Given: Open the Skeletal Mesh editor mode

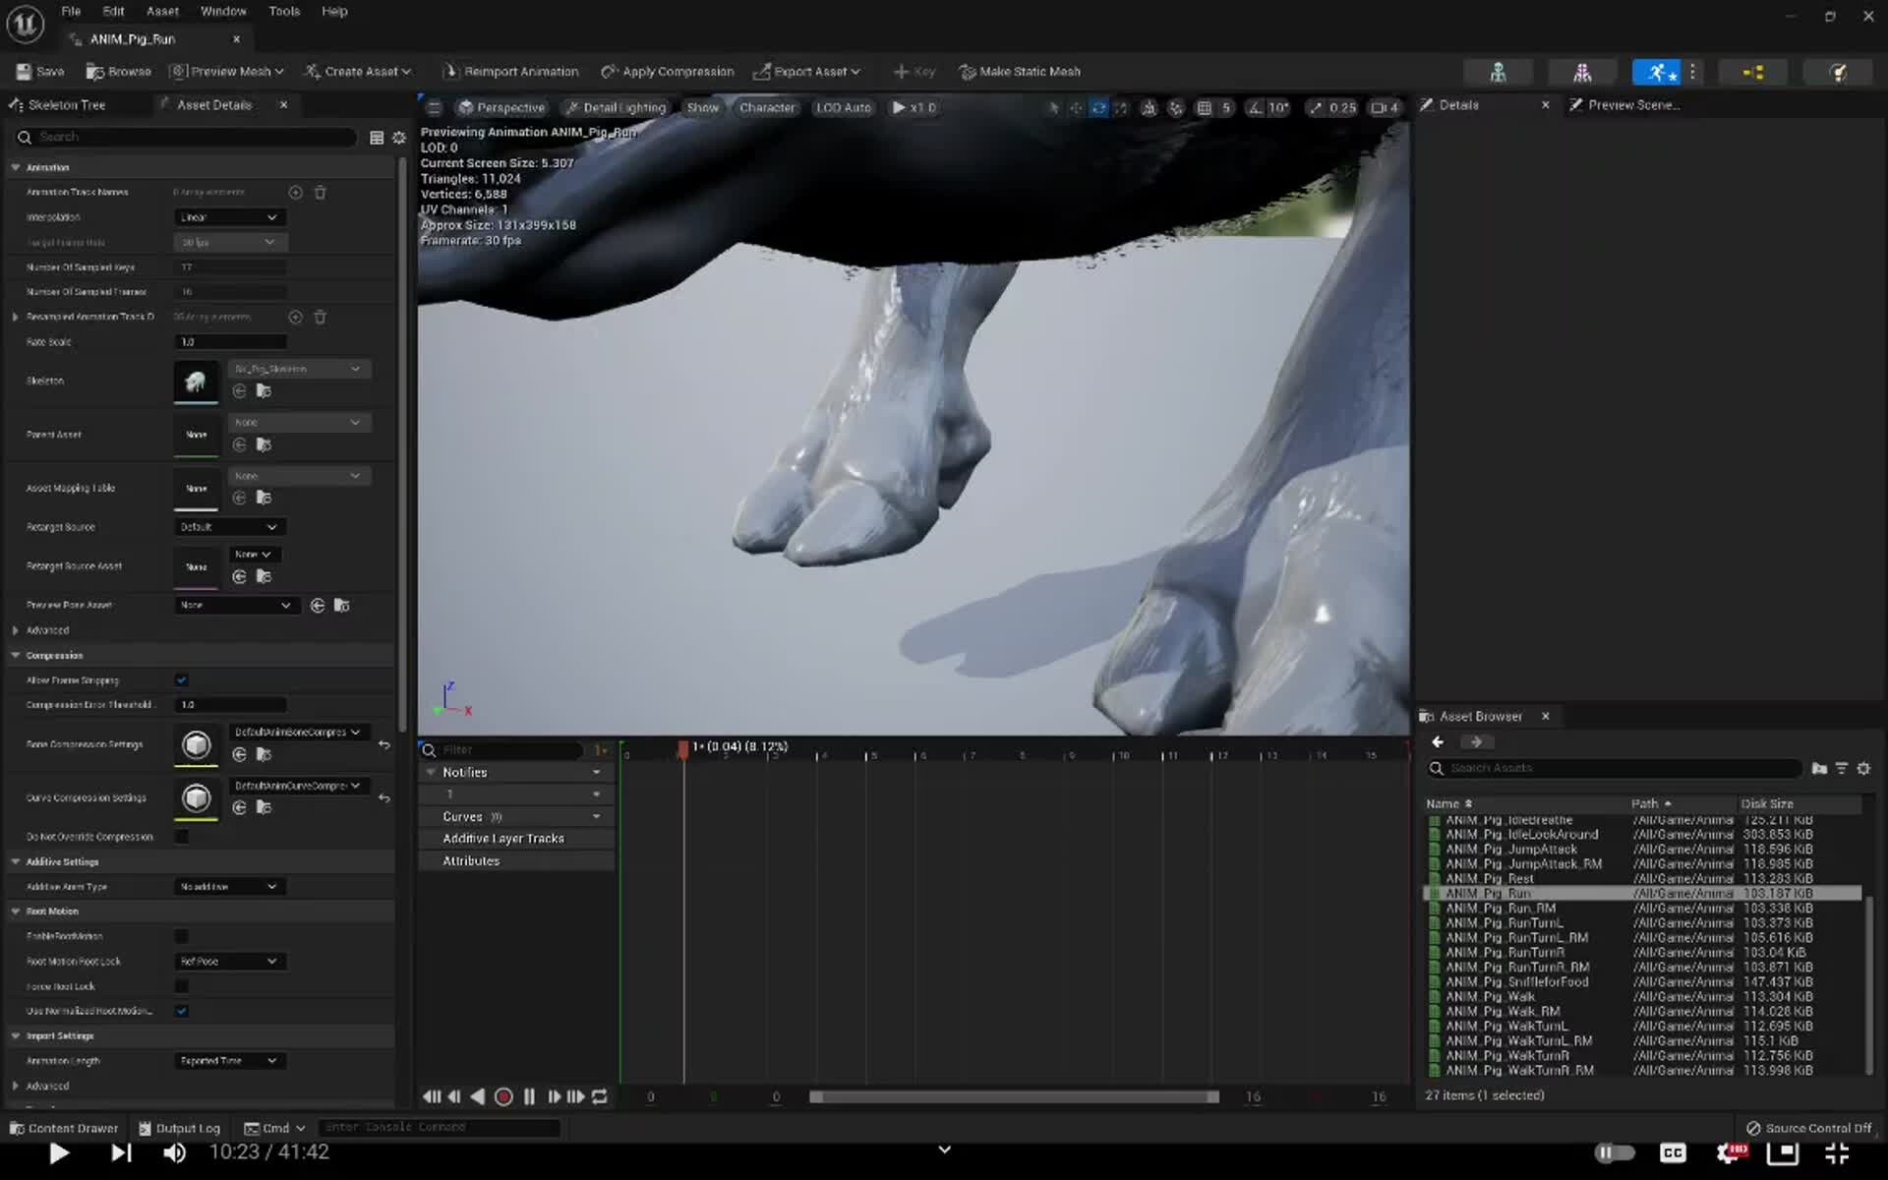Looking at the screenshot, I should coord(1583,71).
